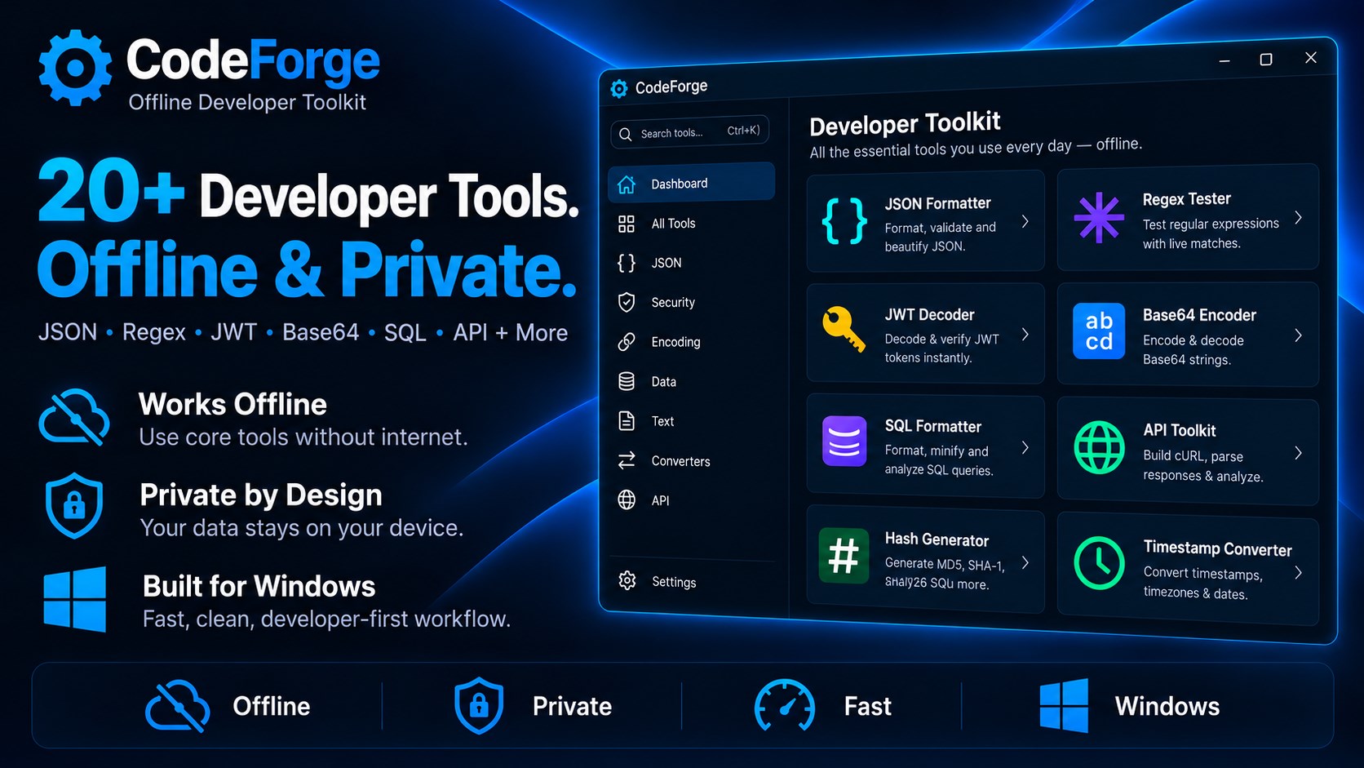Click the CodeForge gear logo in window title

[619, 88]
